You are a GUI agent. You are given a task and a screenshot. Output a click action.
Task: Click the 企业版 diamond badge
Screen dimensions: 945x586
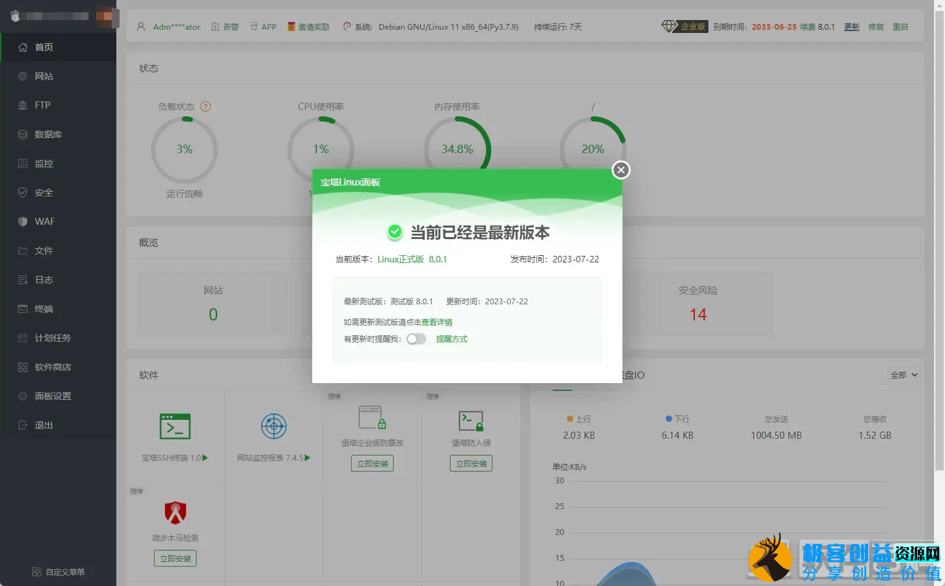685,26
